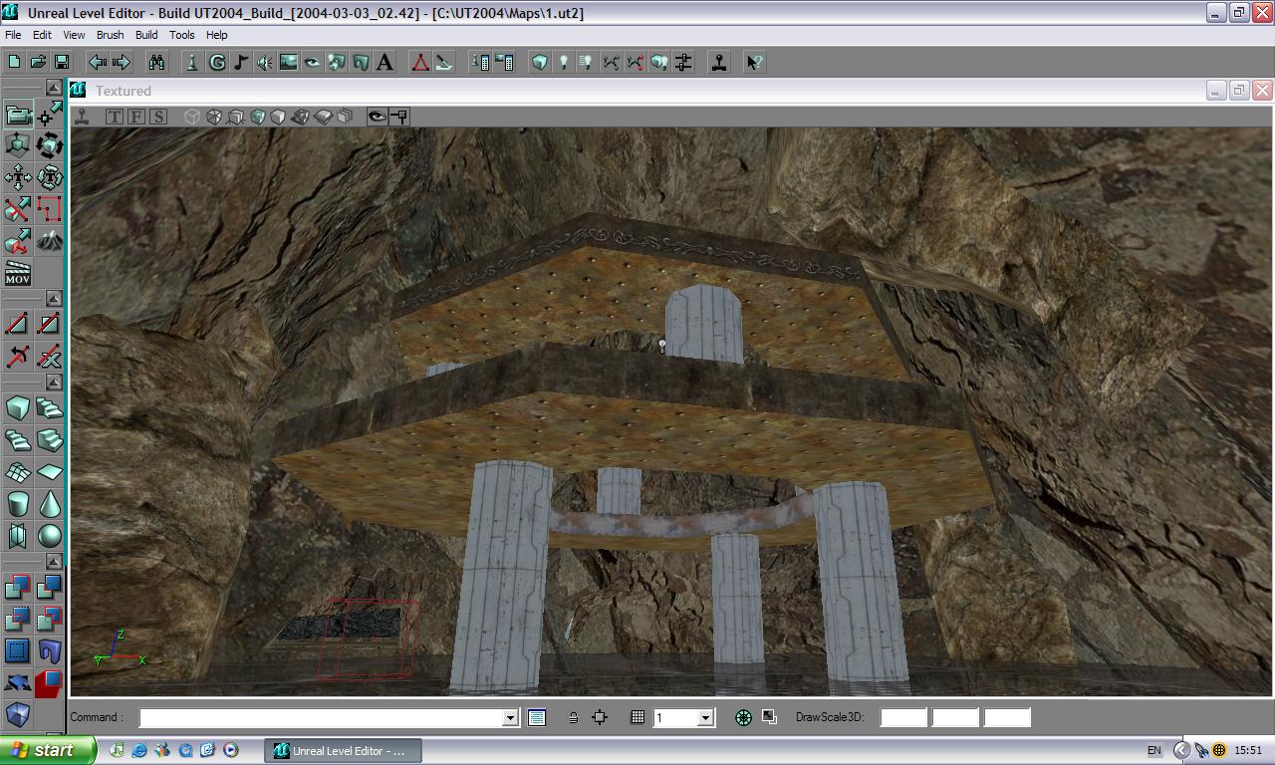Select the Cube brush builder
This screenshot has height=765, width=1275.
point(18,407)
